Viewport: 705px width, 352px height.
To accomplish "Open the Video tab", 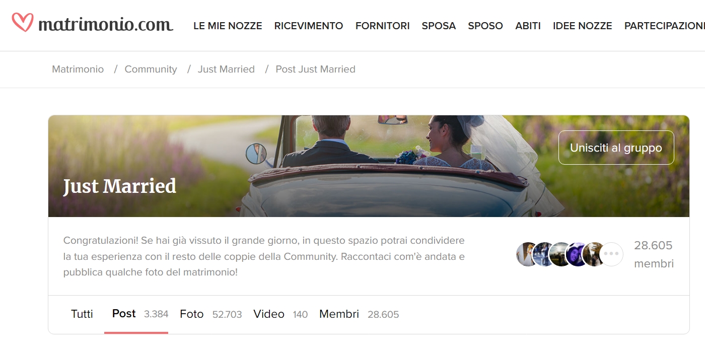I will point(280,314).
